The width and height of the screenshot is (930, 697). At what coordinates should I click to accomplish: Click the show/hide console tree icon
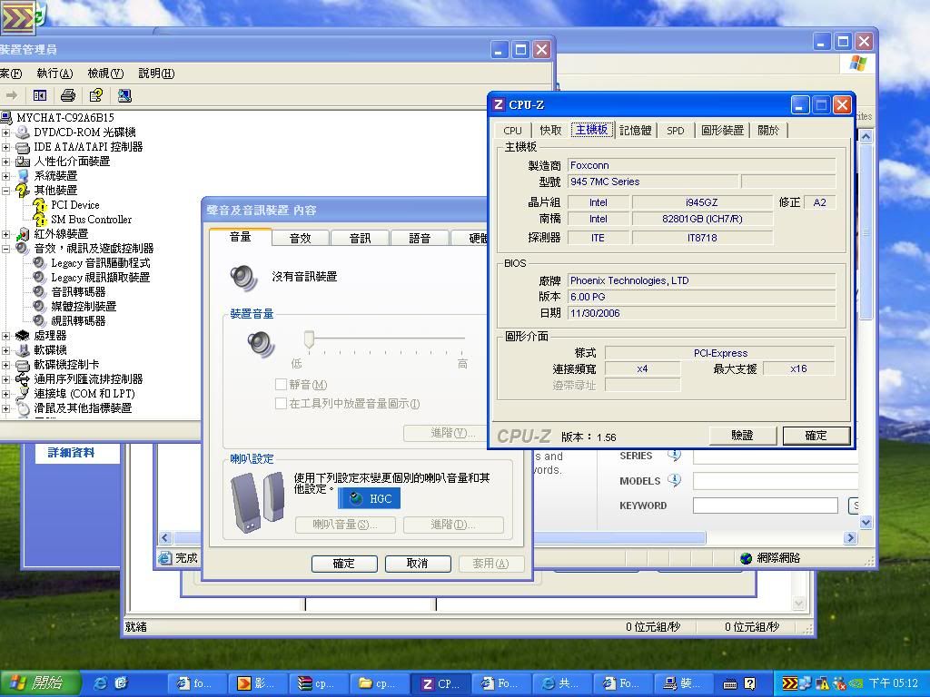(x=40, y=95)
